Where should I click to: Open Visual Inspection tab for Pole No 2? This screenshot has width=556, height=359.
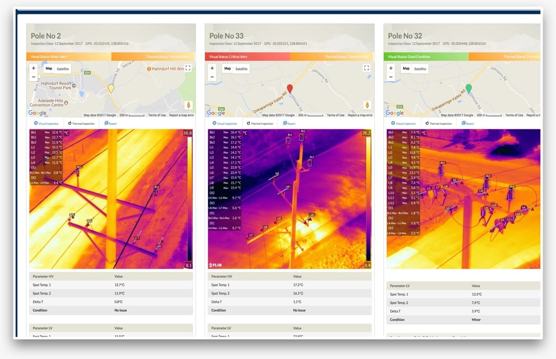point(45,123)
